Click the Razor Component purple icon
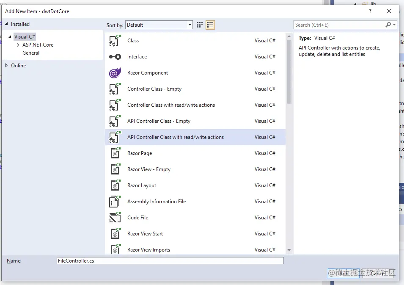 115,73
